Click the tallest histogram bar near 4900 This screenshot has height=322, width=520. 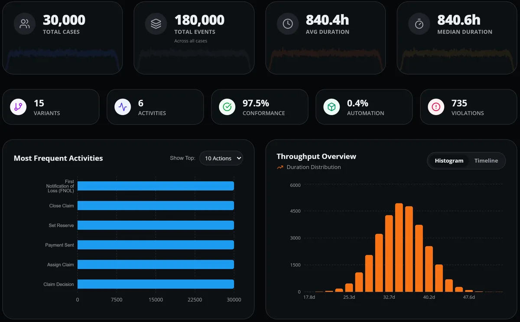(399, 247)
